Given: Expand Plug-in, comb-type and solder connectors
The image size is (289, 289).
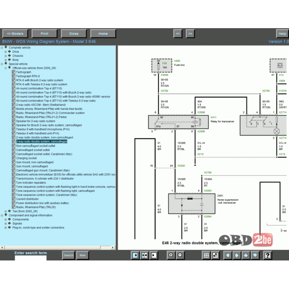Looking at the screenshot, I should pos(6,228).
